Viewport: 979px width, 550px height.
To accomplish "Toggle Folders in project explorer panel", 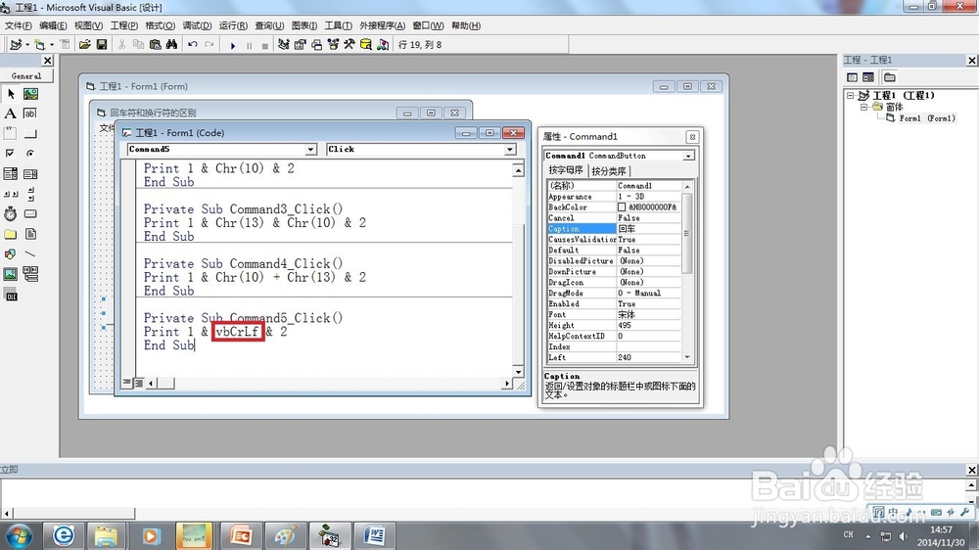I will (890, 77).
